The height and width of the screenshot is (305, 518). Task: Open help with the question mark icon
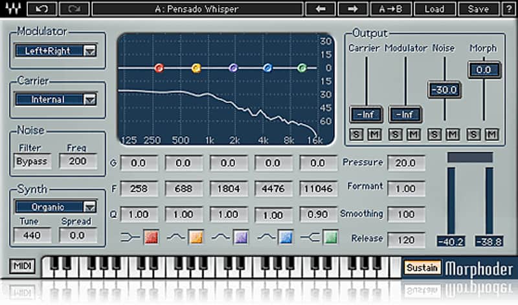509,9
